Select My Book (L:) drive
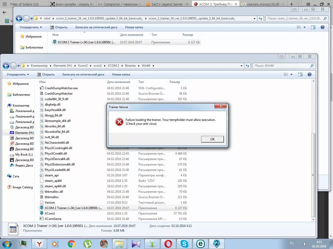333x249 pixels. click(x=21, y=155)
